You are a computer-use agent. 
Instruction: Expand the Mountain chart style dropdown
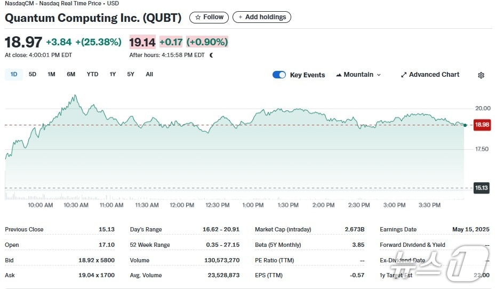point(358,75)
